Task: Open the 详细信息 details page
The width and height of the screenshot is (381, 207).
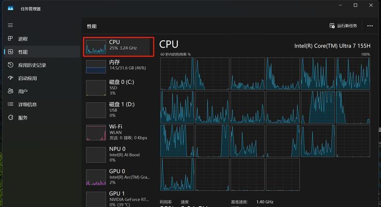Action: tap(27, 105)
